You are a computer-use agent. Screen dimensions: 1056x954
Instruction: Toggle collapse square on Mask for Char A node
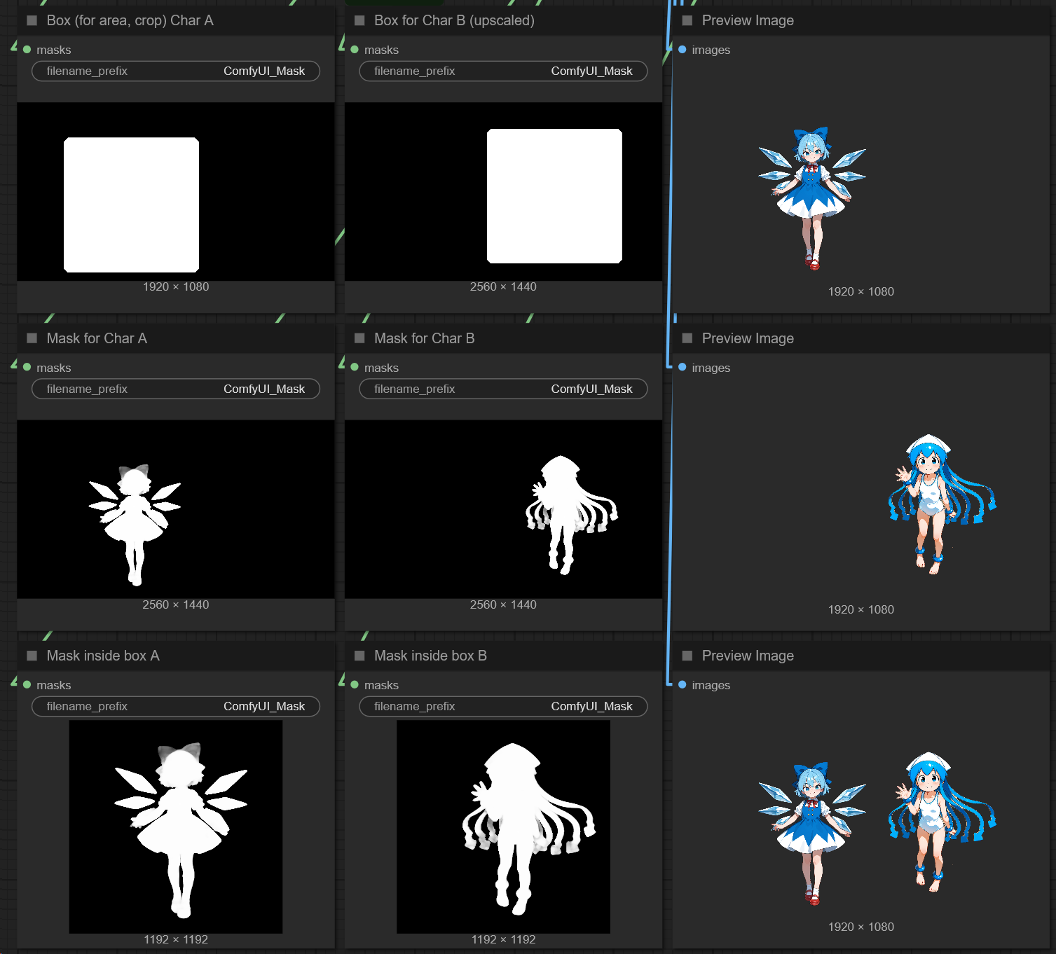click(x=32, y=338)
